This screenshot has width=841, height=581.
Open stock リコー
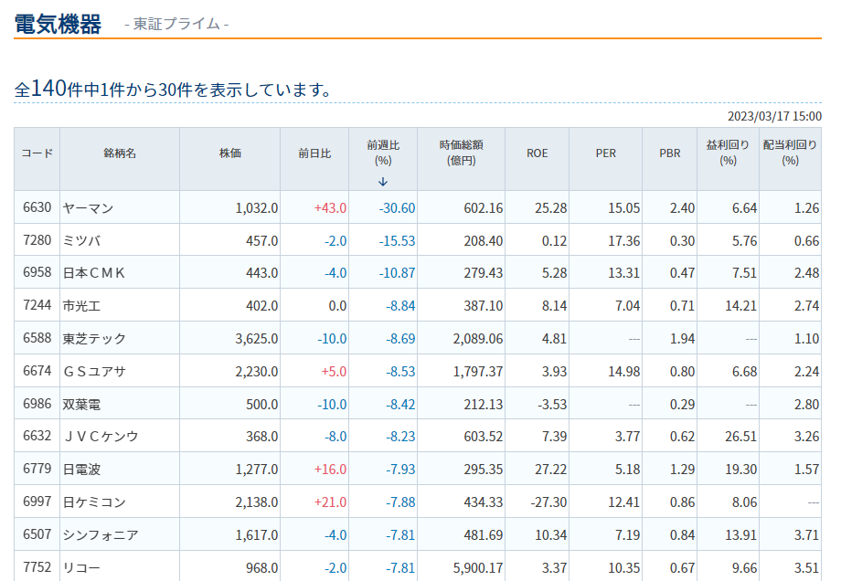click(x=81, y=567)
